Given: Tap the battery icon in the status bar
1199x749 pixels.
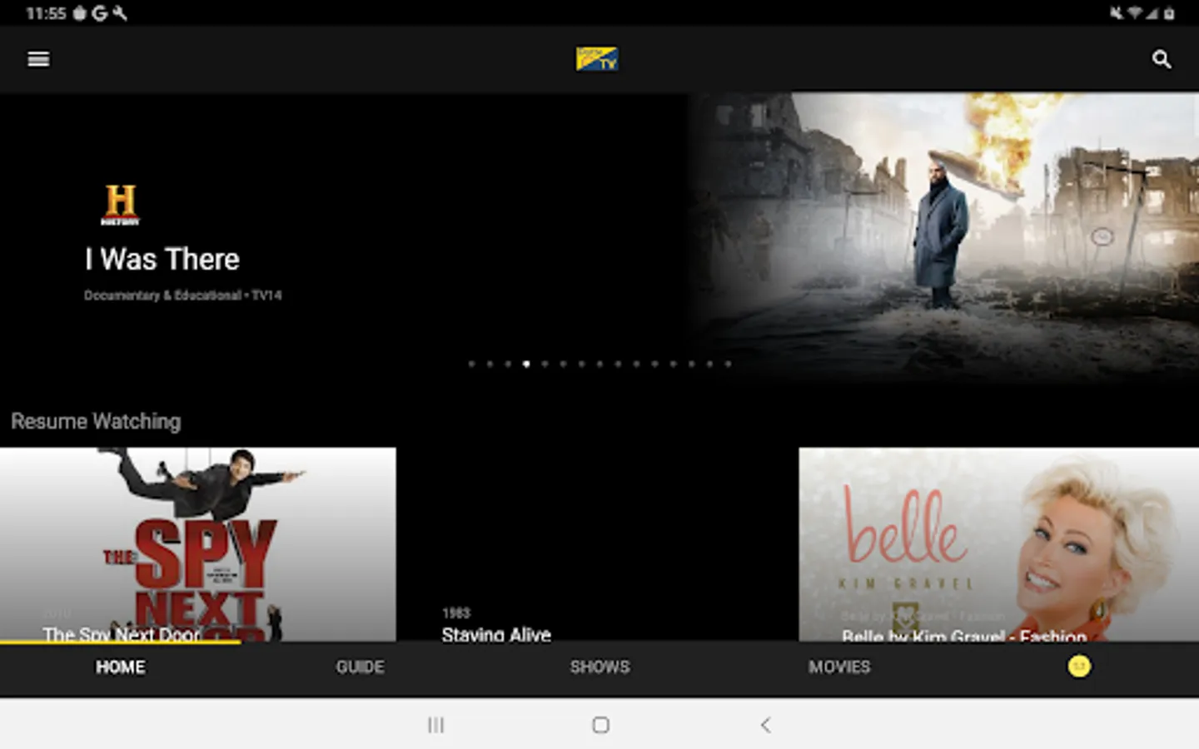Looking at the screenshot, I should tap(1169, 13).
